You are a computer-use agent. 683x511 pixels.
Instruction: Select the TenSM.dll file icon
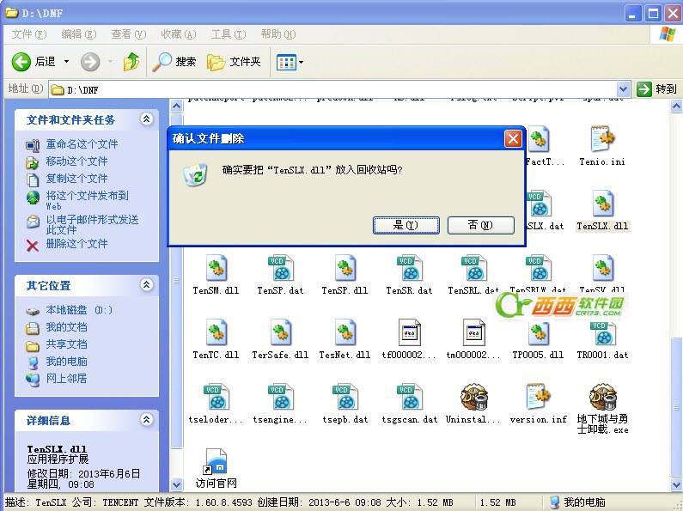(x=216, y=268)
